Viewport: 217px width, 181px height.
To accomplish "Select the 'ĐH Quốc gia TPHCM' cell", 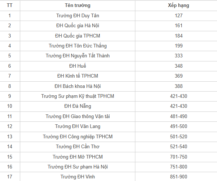I will coord(78,36).
